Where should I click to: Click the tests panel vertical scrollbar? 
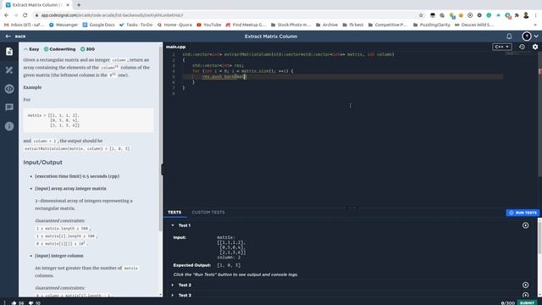click(539, 239)
